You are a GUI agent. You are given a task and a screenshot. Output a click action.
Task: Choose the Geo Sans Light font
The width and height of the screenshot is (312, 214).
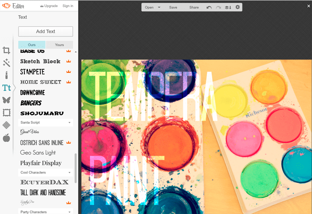pyautogui.click(x=38, y=153)
